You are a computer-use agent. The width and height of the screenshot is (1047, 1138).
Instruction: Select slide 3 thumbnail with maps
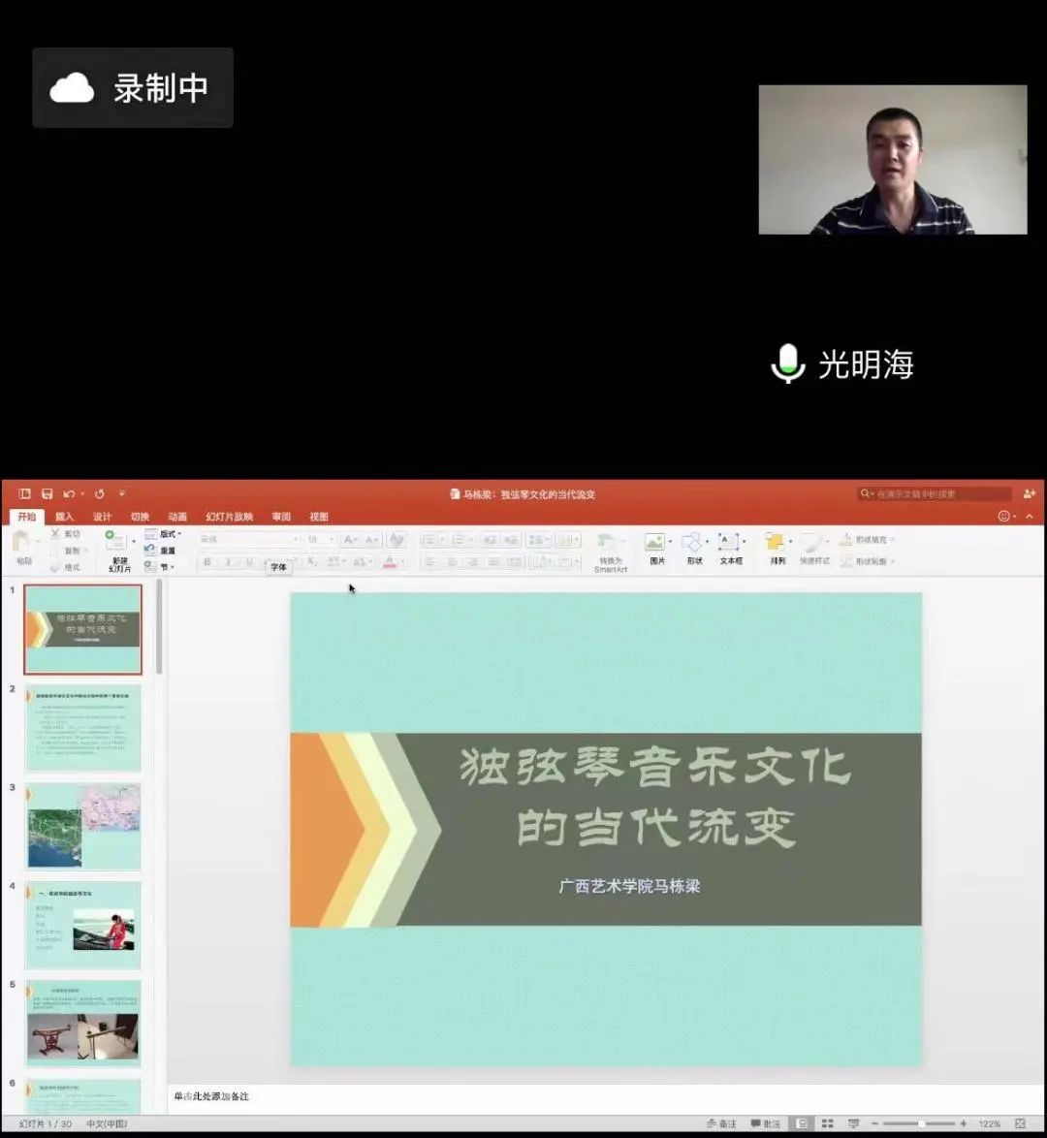click(83, 827)
